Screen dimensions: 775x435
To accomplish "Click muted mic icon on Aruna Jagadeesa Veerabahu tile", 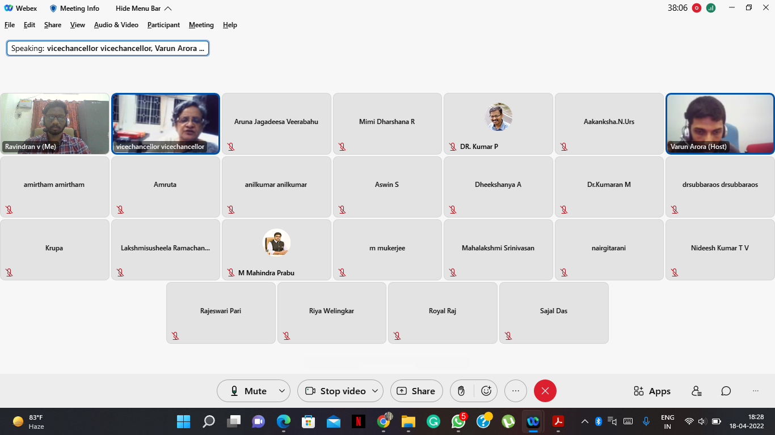I will point(231,147).
